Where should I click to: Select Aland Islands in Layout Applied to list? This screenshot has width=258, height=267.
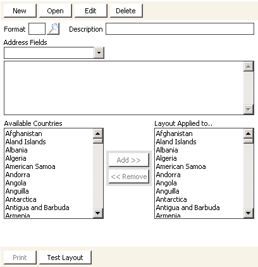[199, 142]
